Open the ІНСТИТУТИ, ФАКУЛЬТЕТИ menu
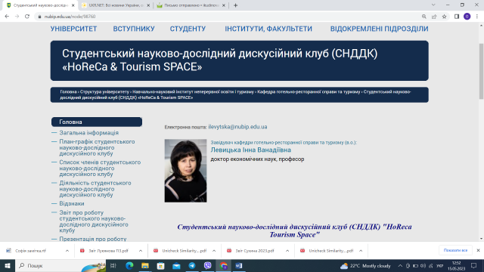Viewport: 484px width, 272px height. coord(268,29)
